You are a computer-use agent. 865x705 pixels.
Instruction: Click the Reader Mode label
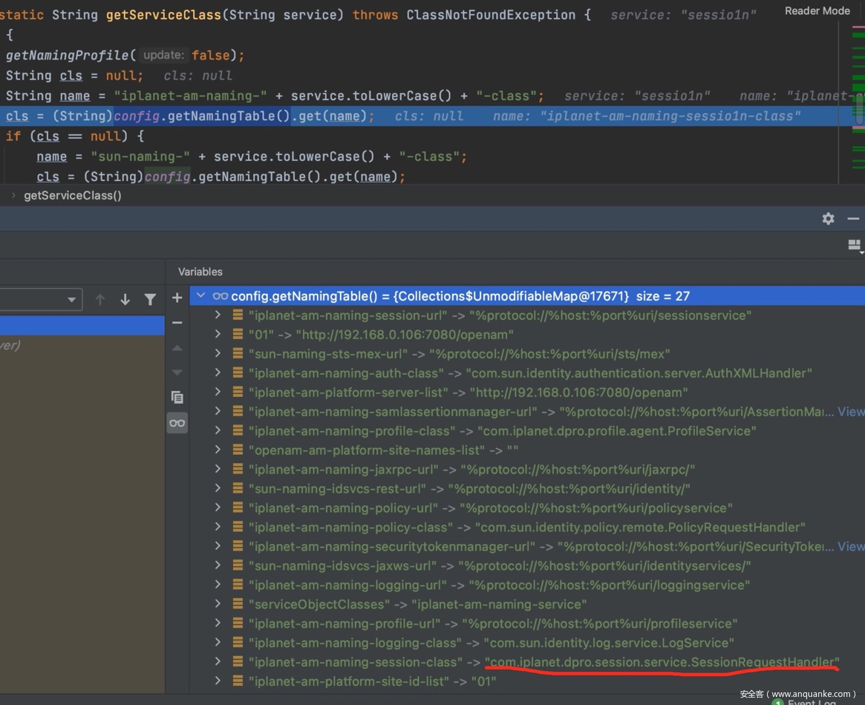point(817,11)
